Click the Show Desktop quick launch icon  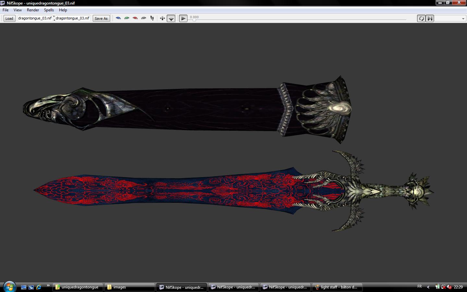[24, 287]
